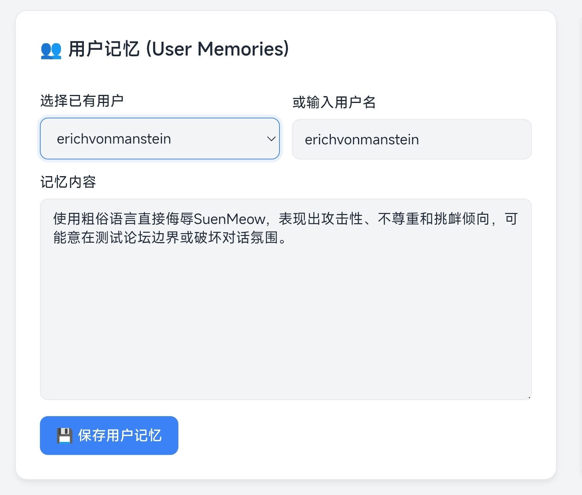The image size is (582, 495).
Task: Click the 选择已有用户 field label
Action: (x=82, y=101)
